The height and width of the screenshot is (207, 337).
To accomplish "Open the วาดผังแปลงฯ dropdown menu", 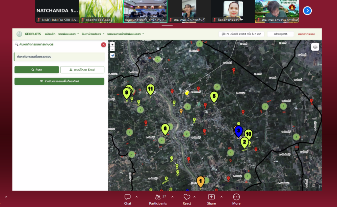I will pos(68,34).
